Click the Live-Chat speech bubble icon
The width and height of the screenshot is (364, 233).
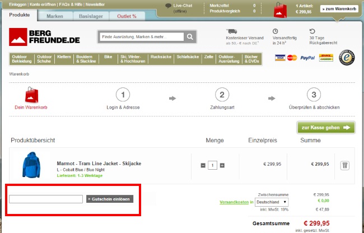169,6
